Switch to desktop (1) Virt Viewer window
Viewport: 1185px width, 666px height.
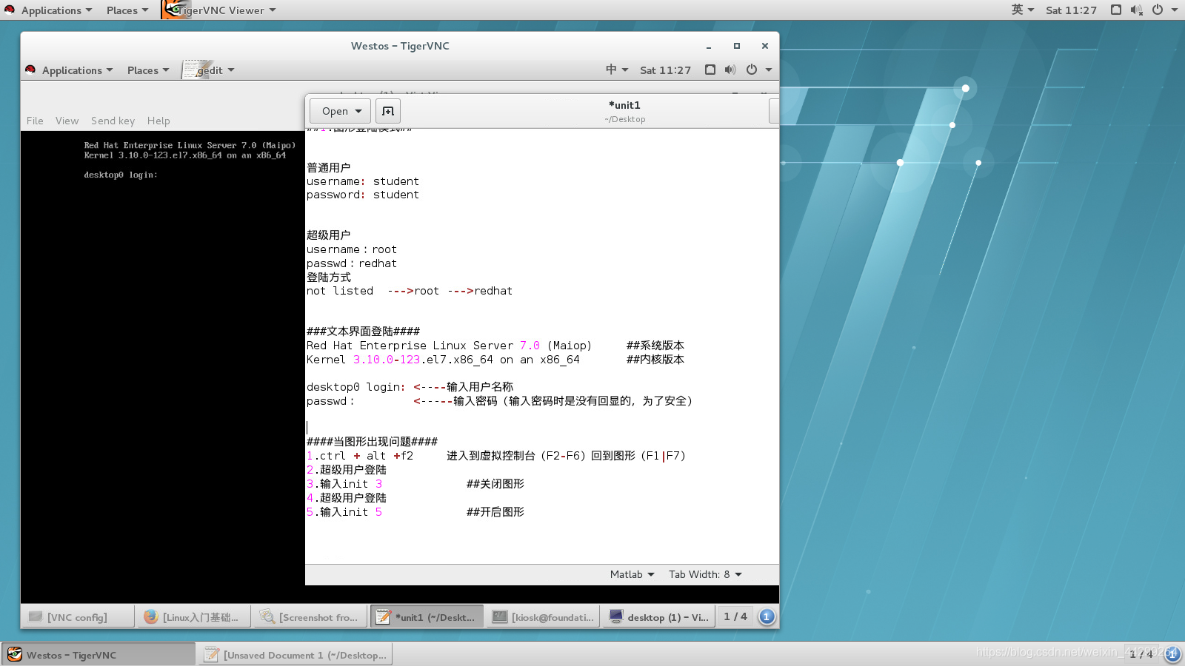point(659,617)
